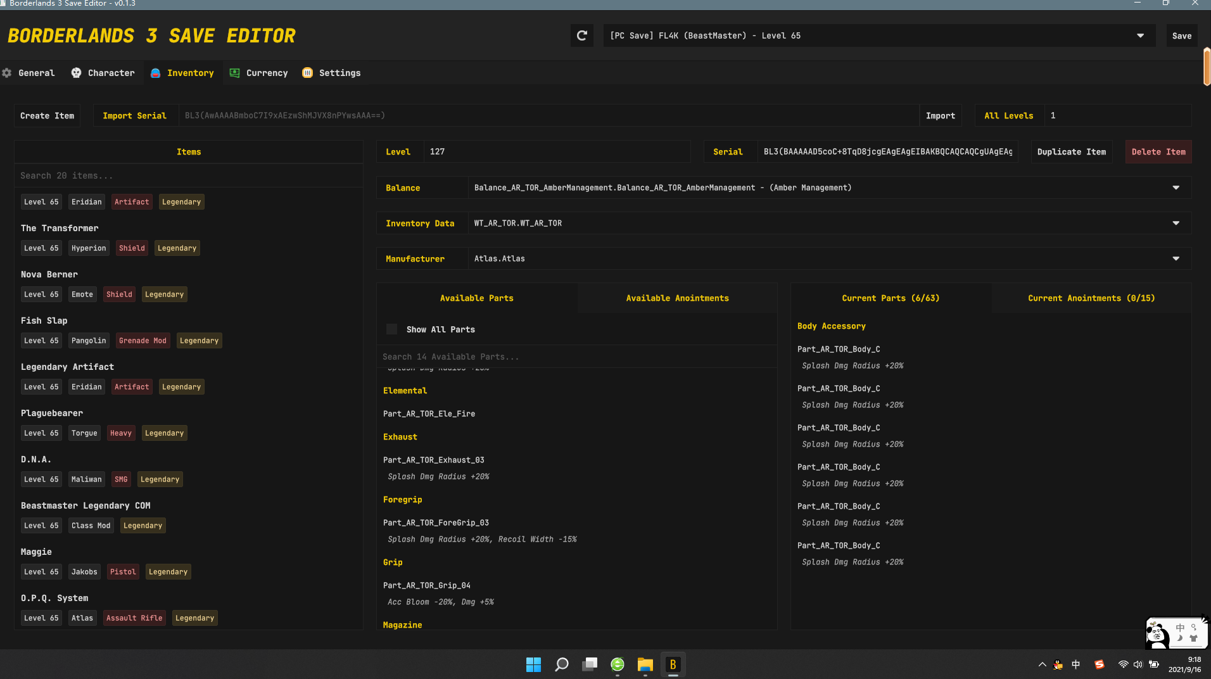Switch to the General tab
1211x679 pixels.
29,73
